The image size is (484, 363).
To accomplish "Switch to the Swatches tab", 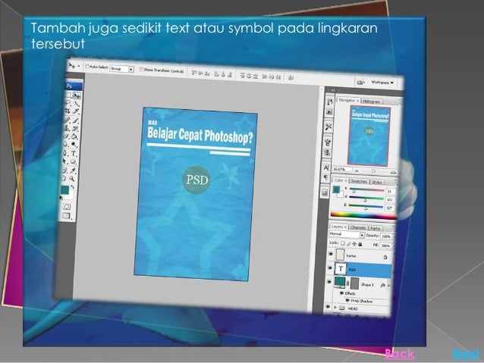I will coord(359,181).
